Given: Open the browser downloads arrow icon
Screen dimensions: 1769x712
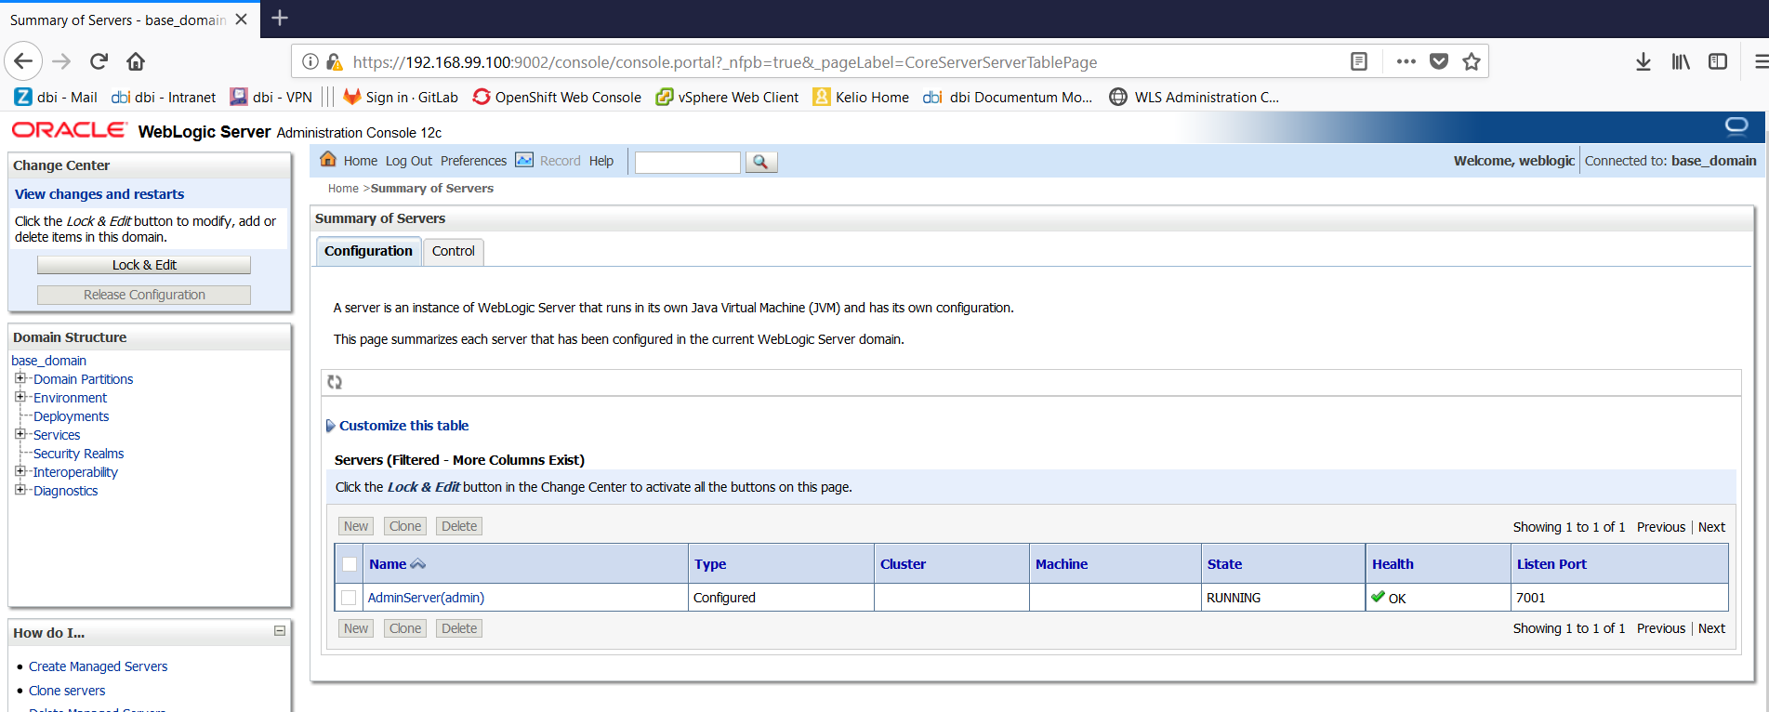Looking at the screenshot, I should (1644, 61).
